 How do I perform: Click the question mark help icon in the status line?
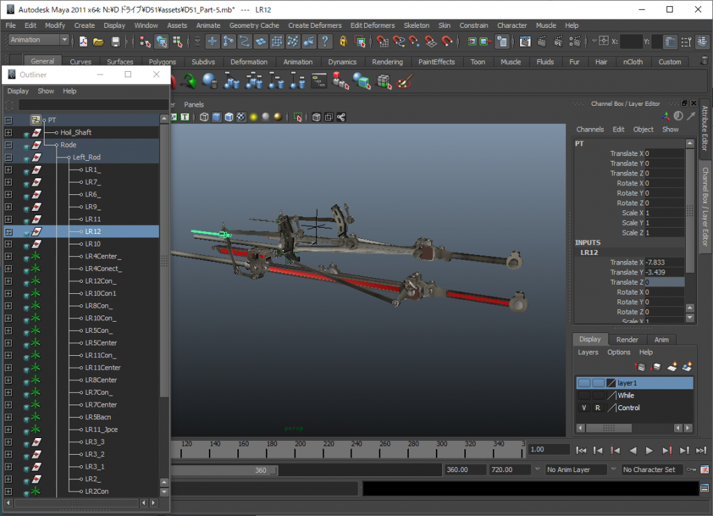click(324, 42)
